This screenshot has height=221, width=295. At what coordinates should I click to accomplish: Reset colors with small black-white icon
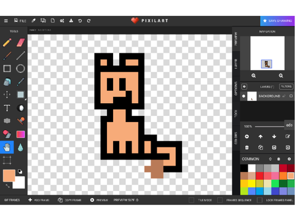[x=20, y=171]
